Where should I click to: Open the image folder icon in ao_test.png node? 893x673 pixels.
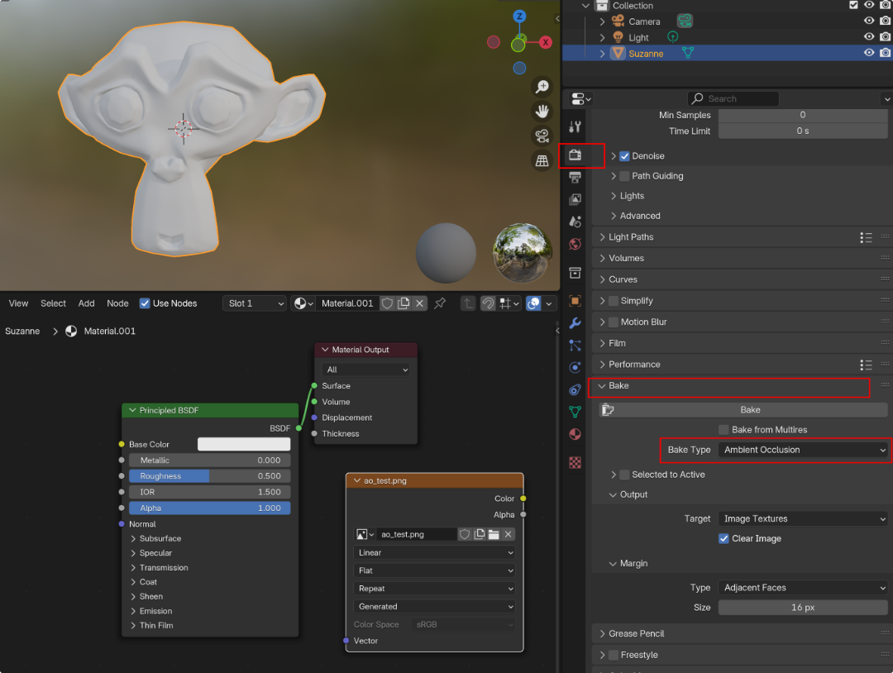[x=494, y=534]
